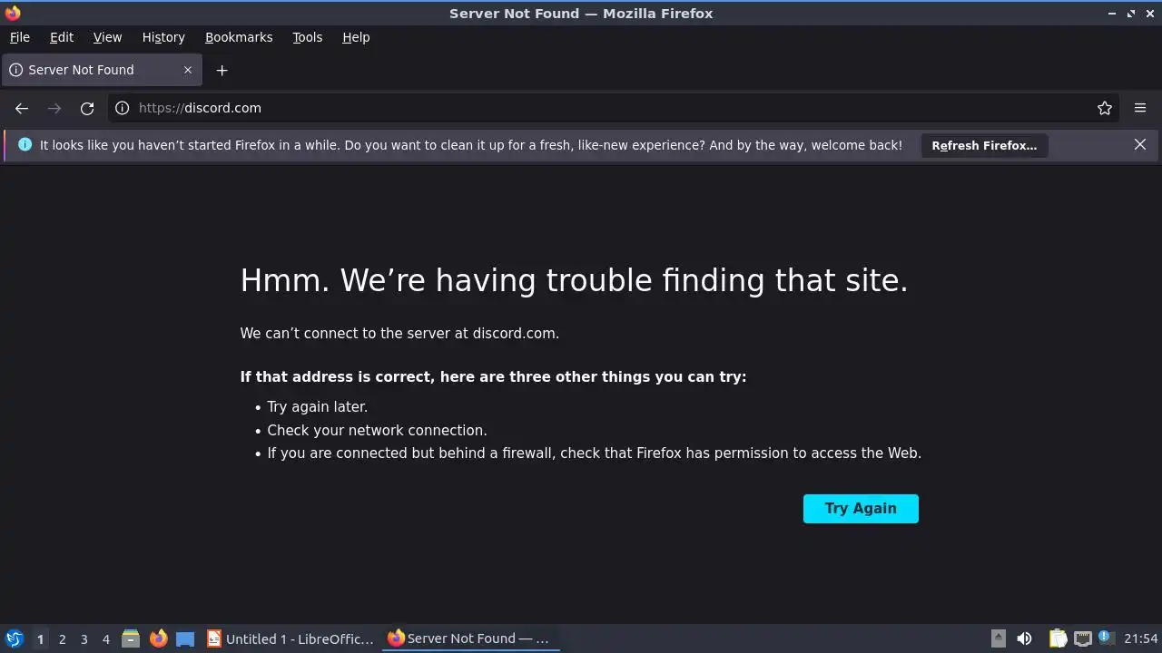Viewport: 1162px width, 653px height.
Task: Open the Firefox hamburger application menu
Action: click(x=1140, y=108)
